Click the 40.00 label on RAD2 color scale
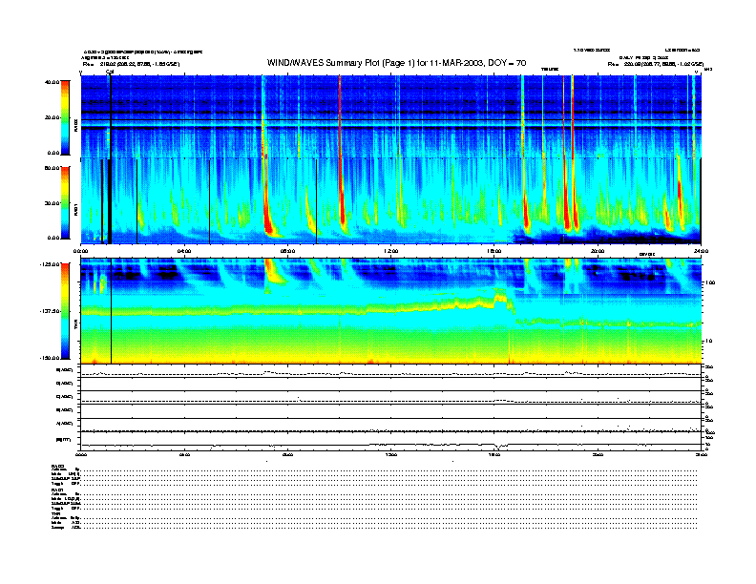This screenshot has height=584, width=756. point(52,82)
